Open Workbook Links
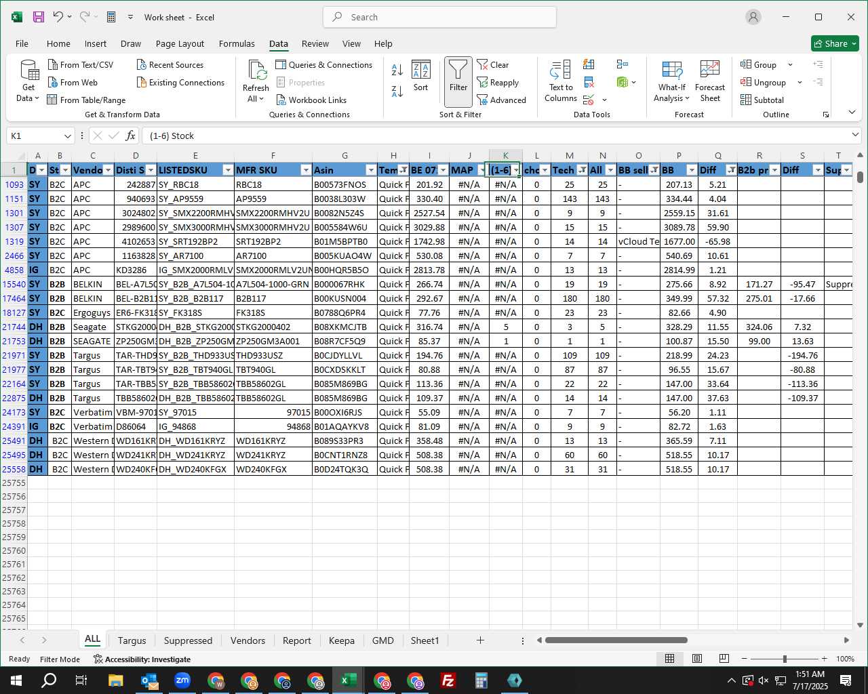Screen dimensions: 868x694 [x=311, y=100]
